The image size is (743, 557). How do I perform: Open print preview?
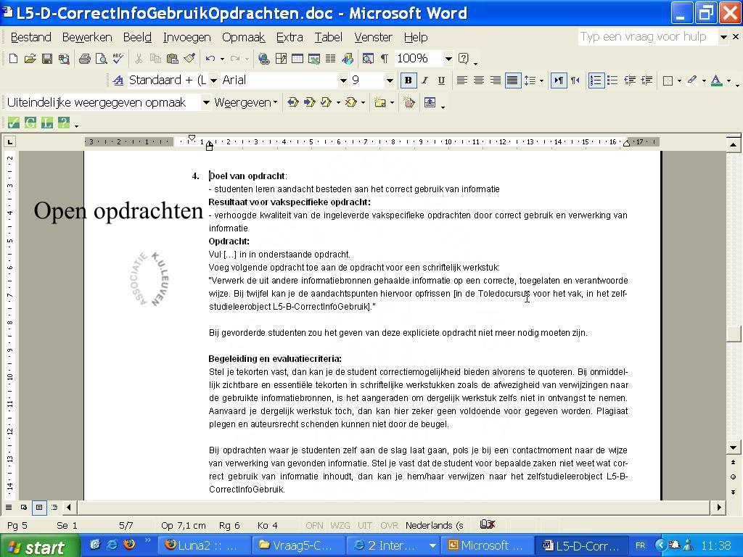101,59
